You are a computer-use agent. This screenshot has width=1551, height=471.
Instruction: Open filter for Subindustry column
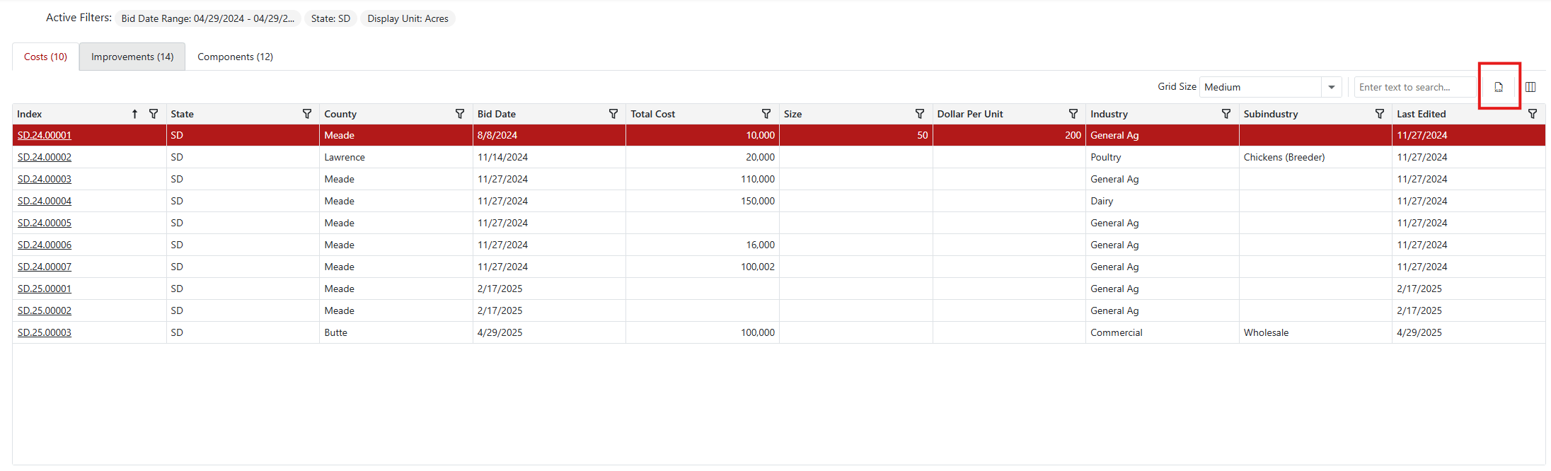(1380, 114)
